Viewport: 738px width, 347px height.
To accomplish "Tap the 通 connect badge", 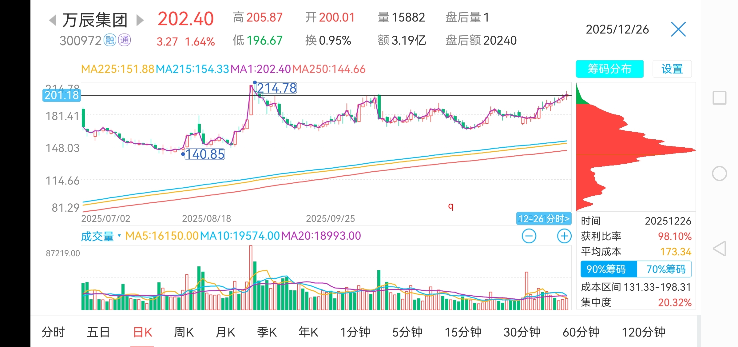I will [125, 40].
